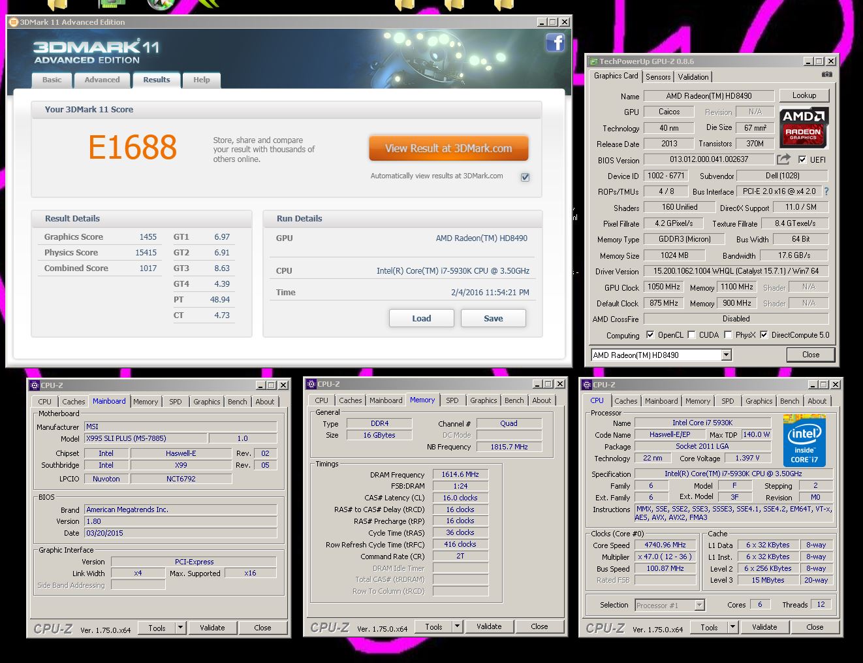Screen dimensions: 863x663
Task: Click the DRAM Frequency value 1614.6 MHz
Action: [460, 475]
